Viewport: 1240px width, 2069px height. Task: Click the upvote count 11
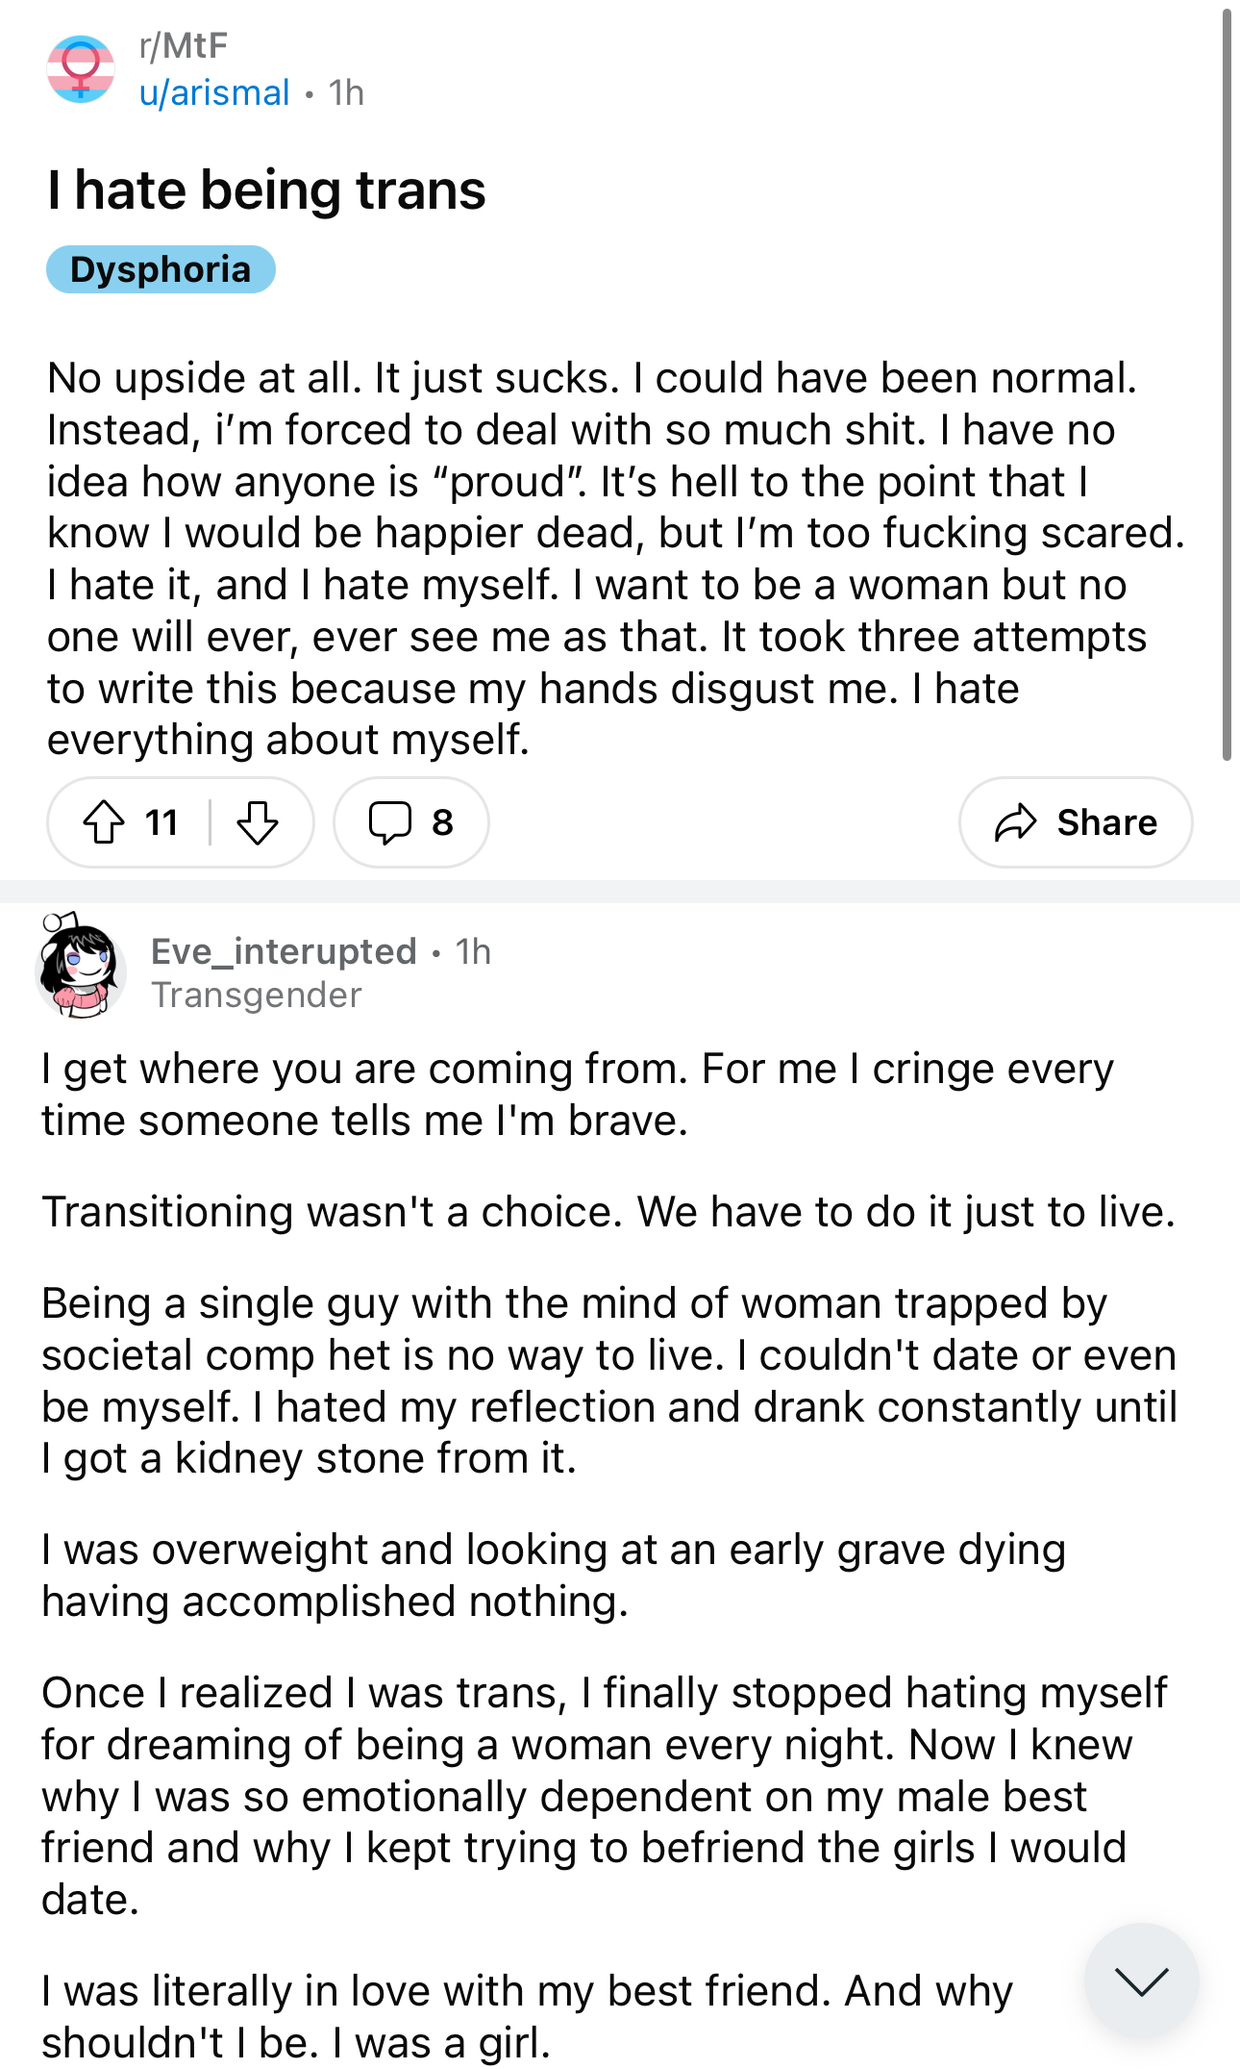tap(161, 822)
